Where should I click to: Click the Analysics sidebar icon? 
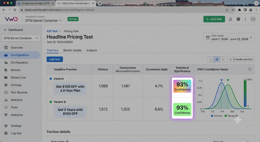coord(6,115)
